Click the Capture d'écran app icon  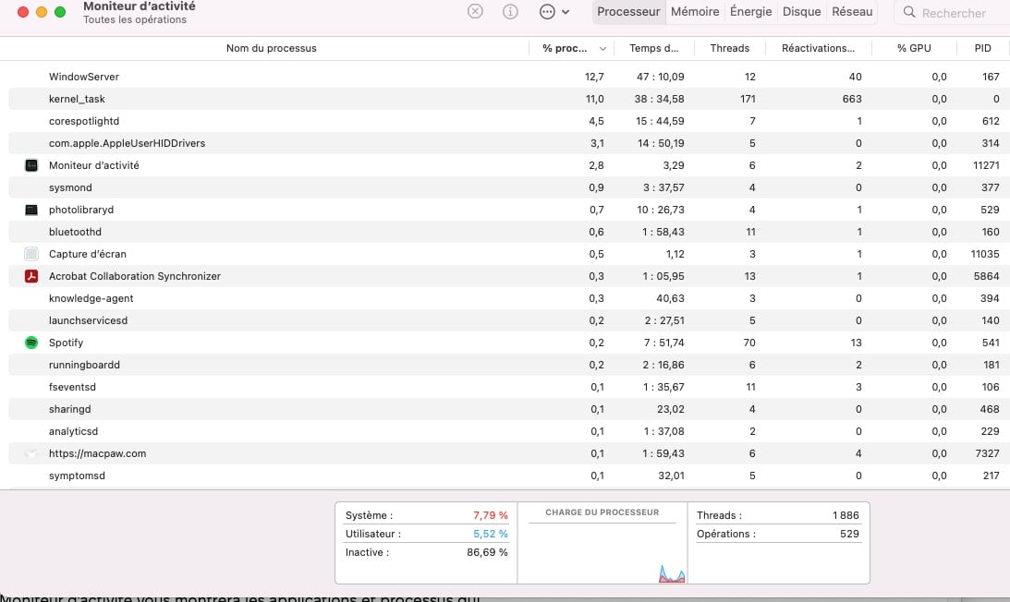30,254
